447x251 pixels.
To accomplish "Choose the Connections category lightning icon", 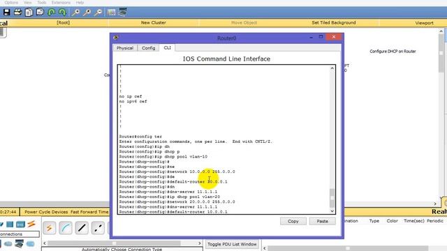I will click(x=31, y=224).
